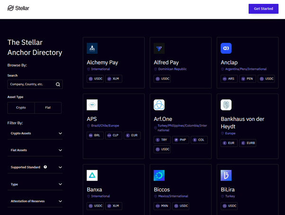This screenshot has width=285, height=215.
Task: Click the EUR tag on Bankhaus von der Heydt
Action: pos(229,143)
